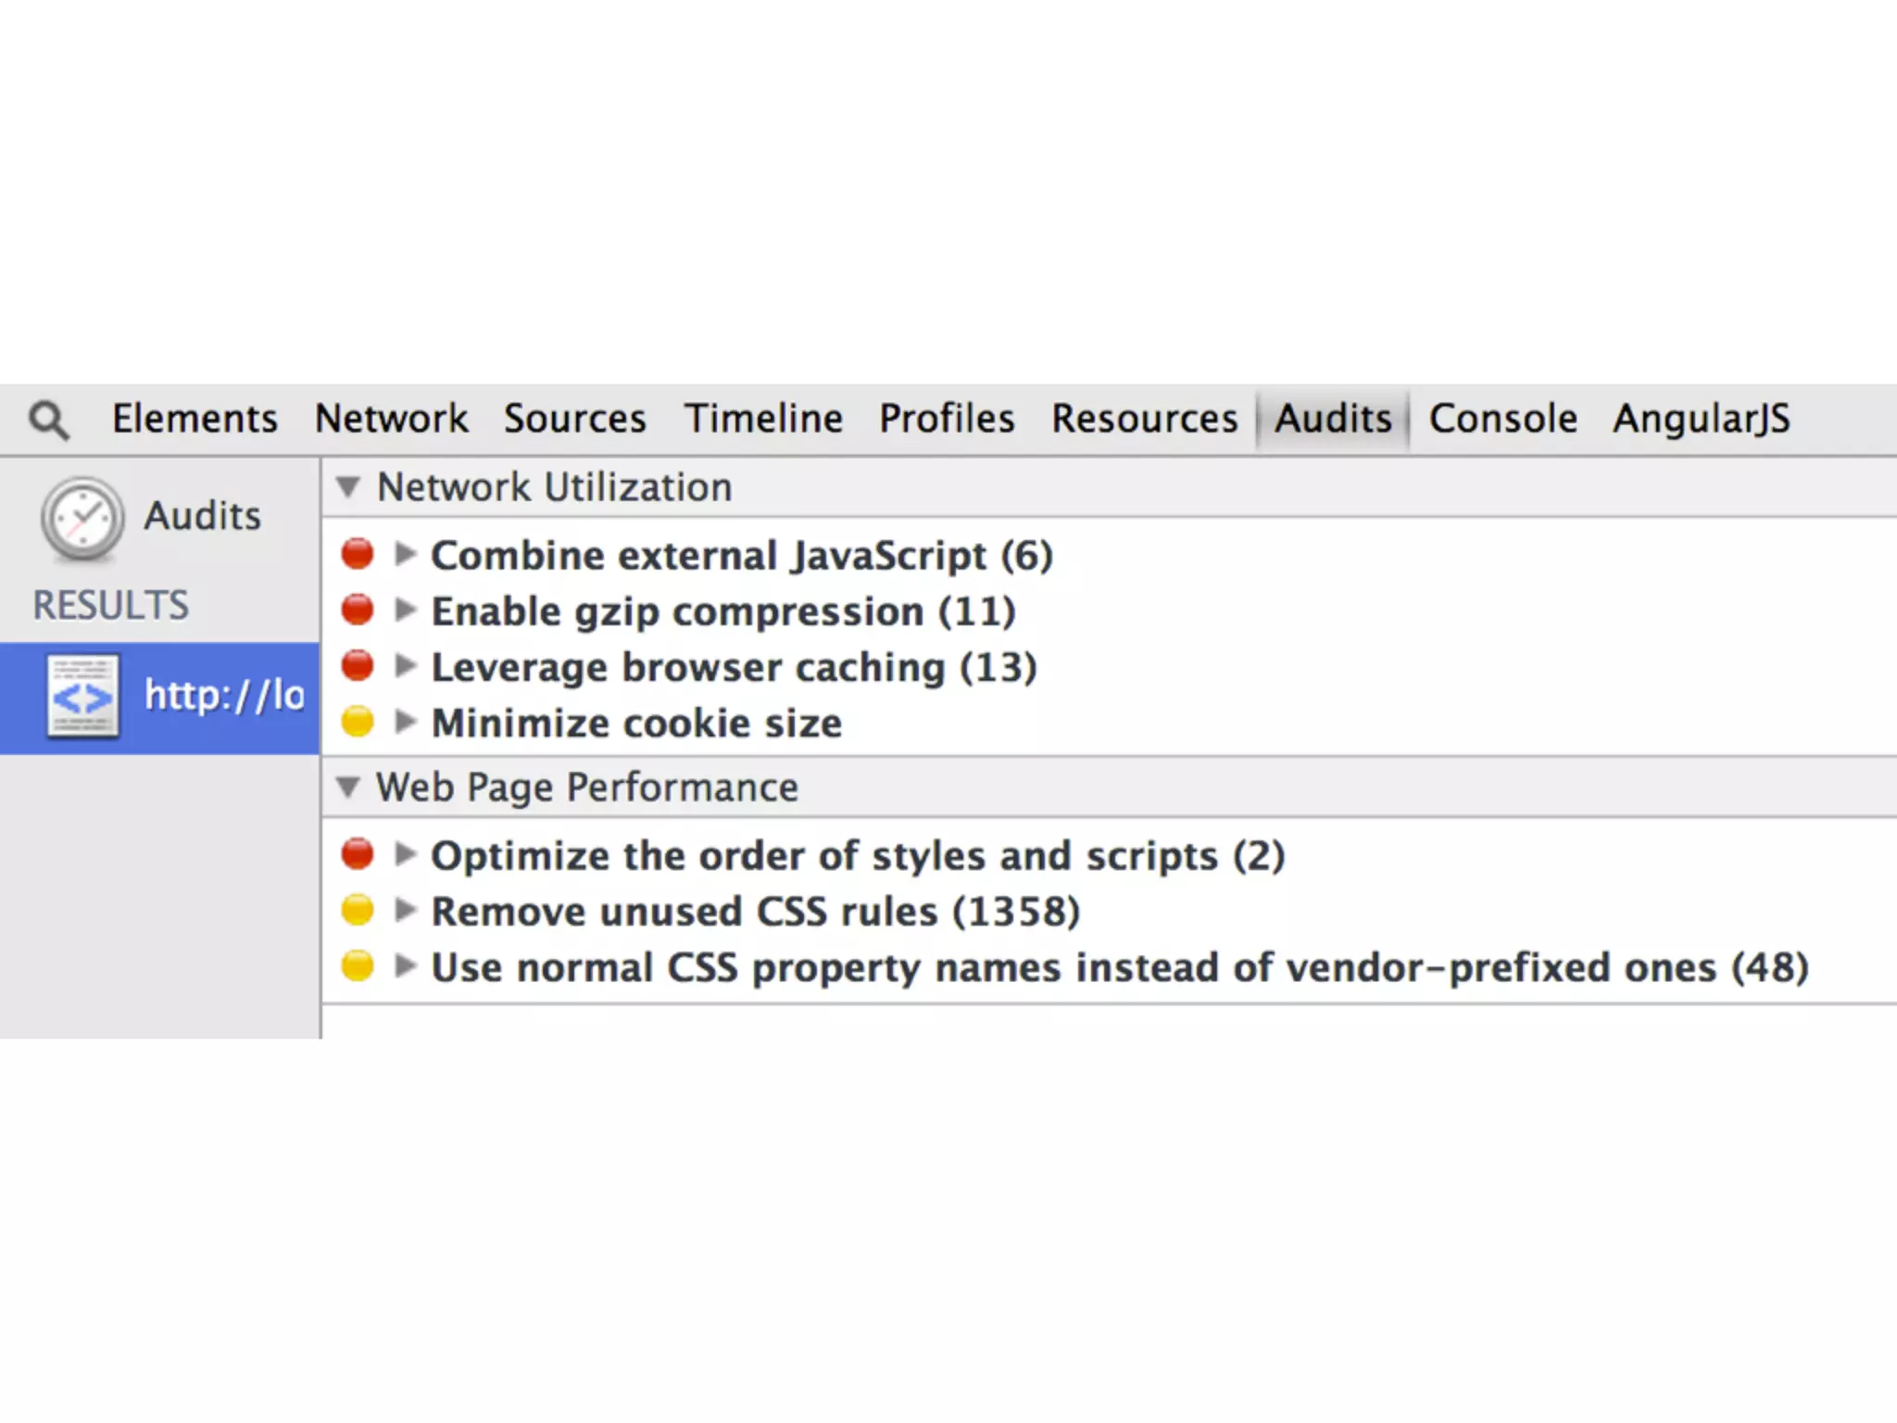Select the http://lo result entry
This screenshot has width=1897, height=1423.
(x=224, y=696)
